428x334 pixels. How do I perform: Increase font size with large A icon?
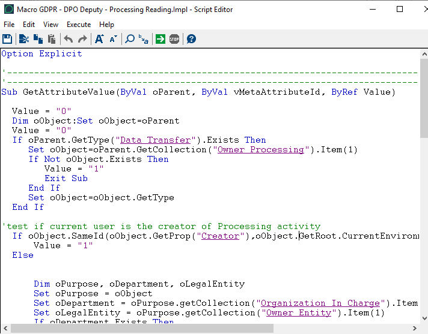(x=99, y=39)
